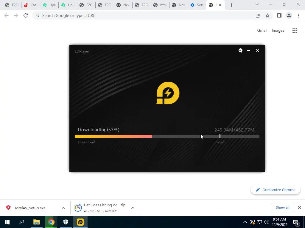Click the LDPlayer taskbar icon
This screenshot has height=228, width=305.
[x=80, y=222]
